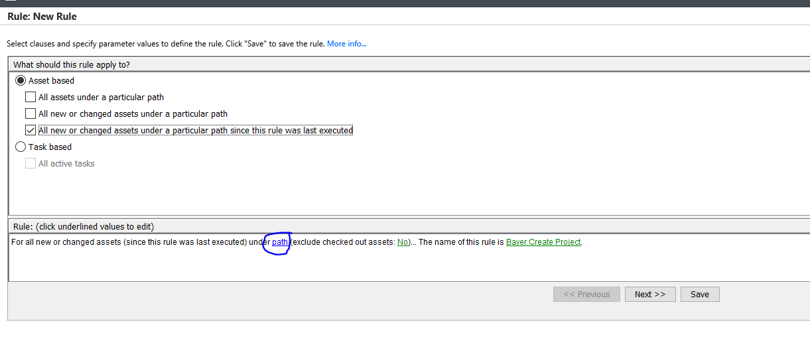Edit the exclude checked out assets No value
The width and height of the screenshot is (810, 351).
403,242
